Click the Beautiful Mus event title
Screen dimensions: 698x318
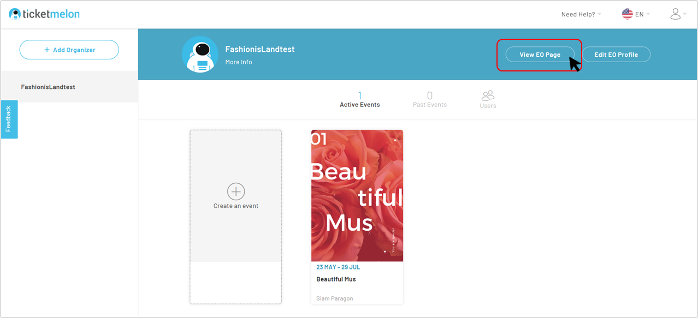point(336,279)
